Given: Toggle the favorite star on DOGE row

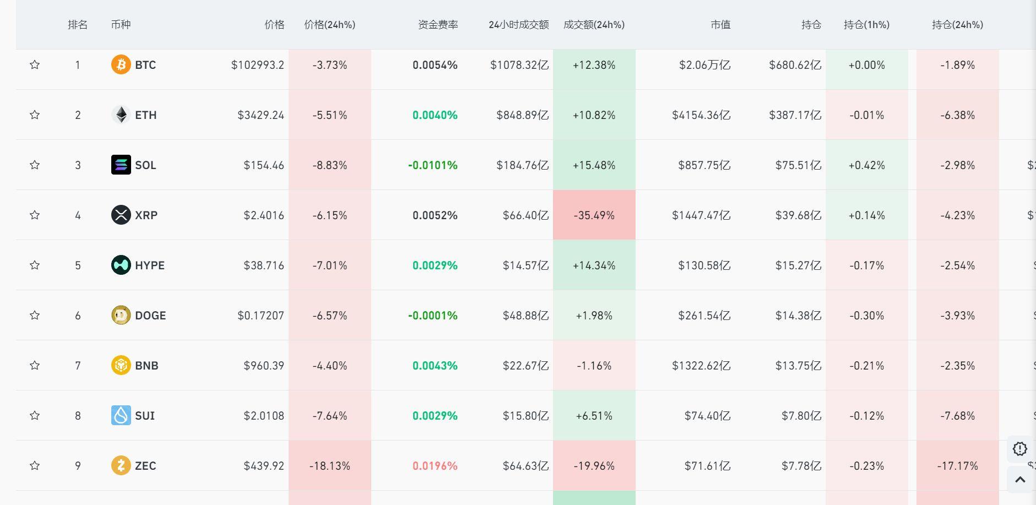Looking at the screenshot, I should pos(35,315).
